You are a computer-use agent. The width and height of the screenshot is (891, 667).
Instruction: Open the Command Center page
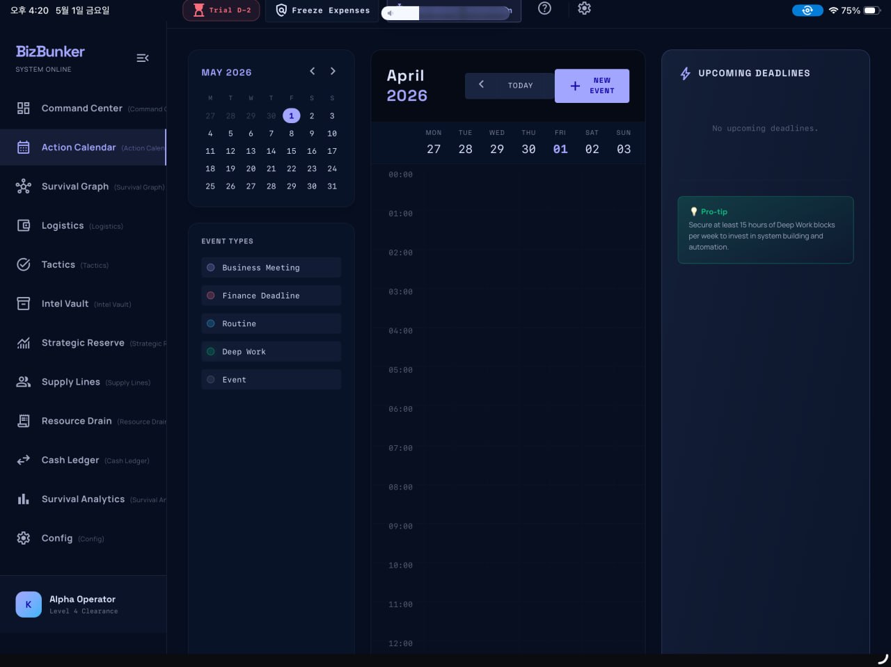point(83,108)
